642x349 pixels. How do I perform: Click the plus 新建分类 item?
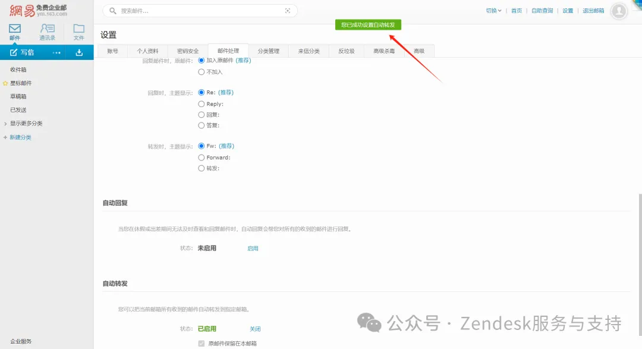(x=18, y=137)
